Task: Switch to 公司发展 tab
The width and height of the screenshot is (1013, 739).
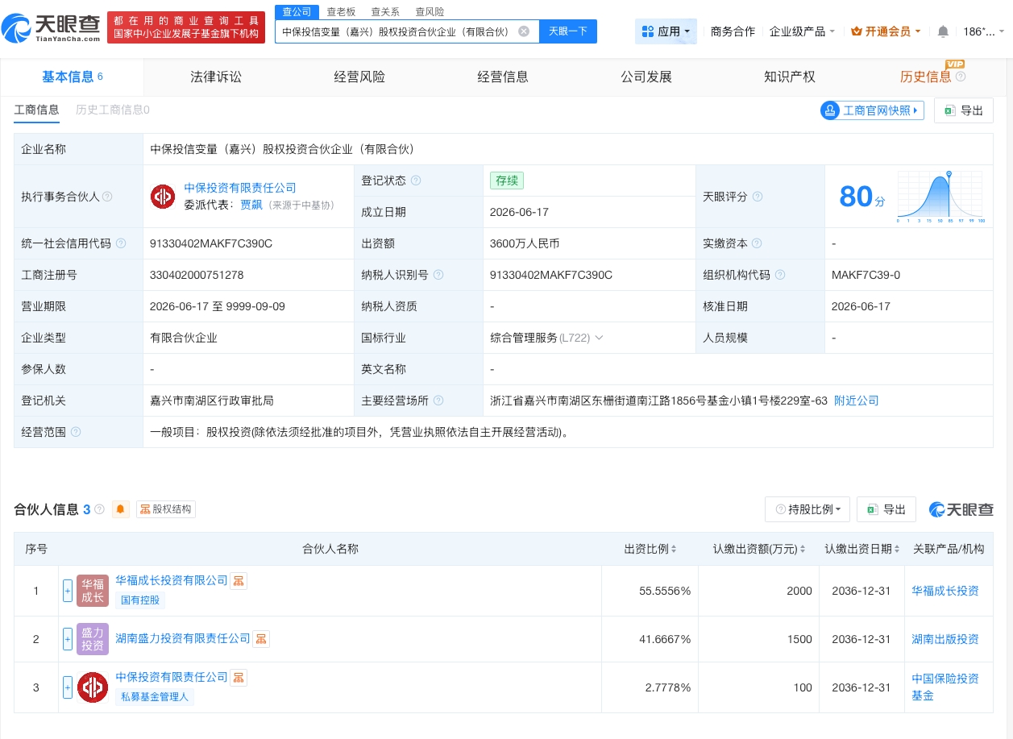Action: (646, 77)
